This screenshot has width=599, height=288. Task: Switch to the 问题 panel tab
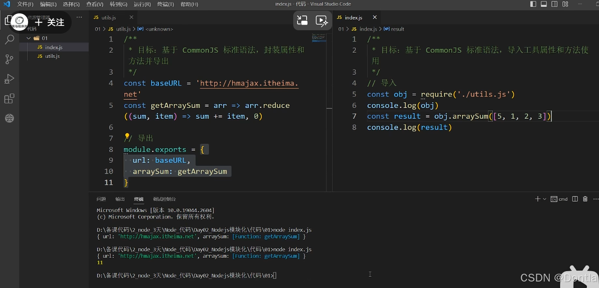[x=101, y=199]
